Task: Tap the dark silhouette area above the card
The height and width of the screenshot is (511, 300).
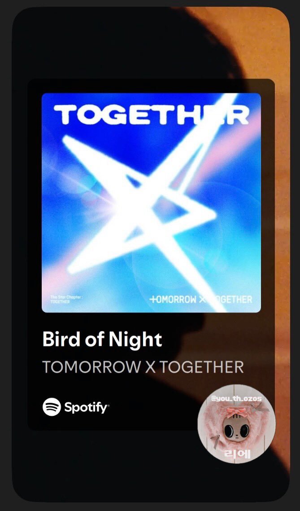Action: 114,42
